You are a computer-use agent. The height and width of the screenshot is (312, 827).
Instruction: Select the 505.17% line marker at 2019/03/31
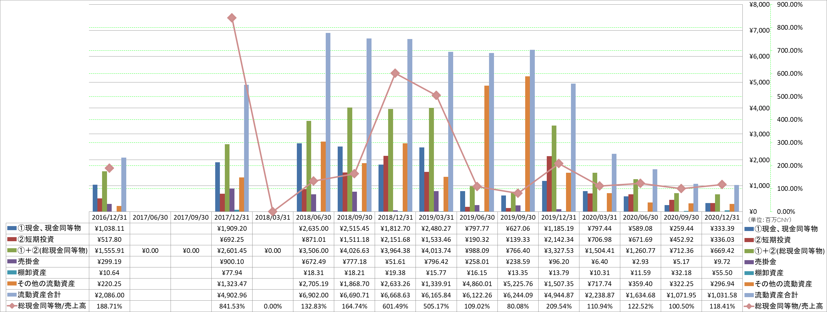(x=436, y=95)
